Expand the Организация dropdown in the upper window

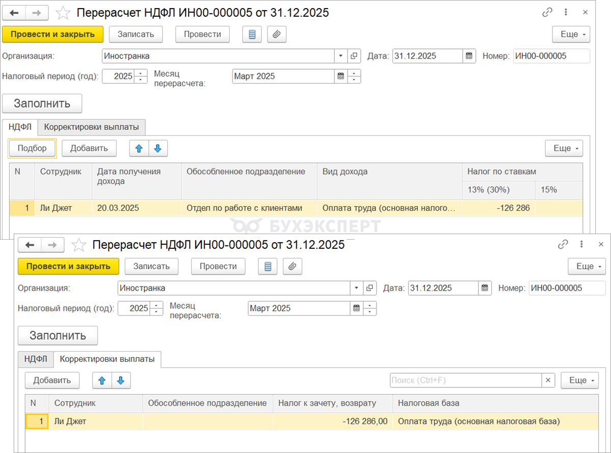coord(340,56)
